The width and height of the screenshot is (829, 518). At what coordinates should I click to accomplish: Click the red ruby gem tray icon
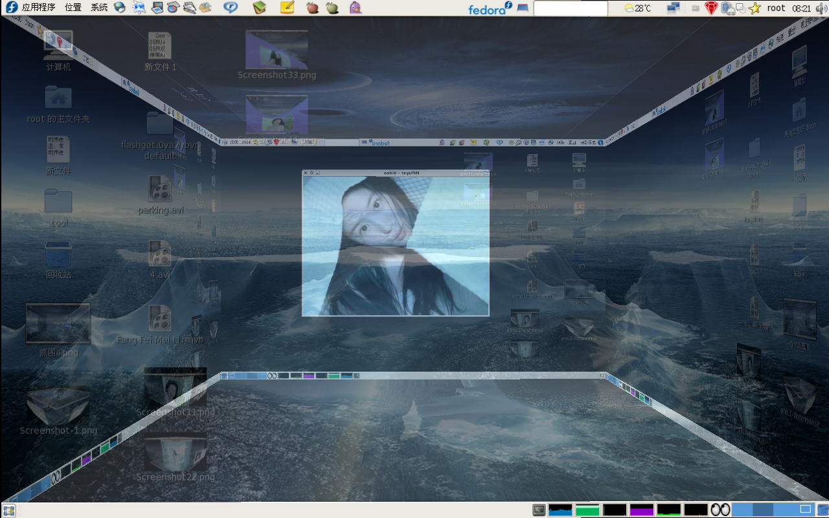coord(712,8)
